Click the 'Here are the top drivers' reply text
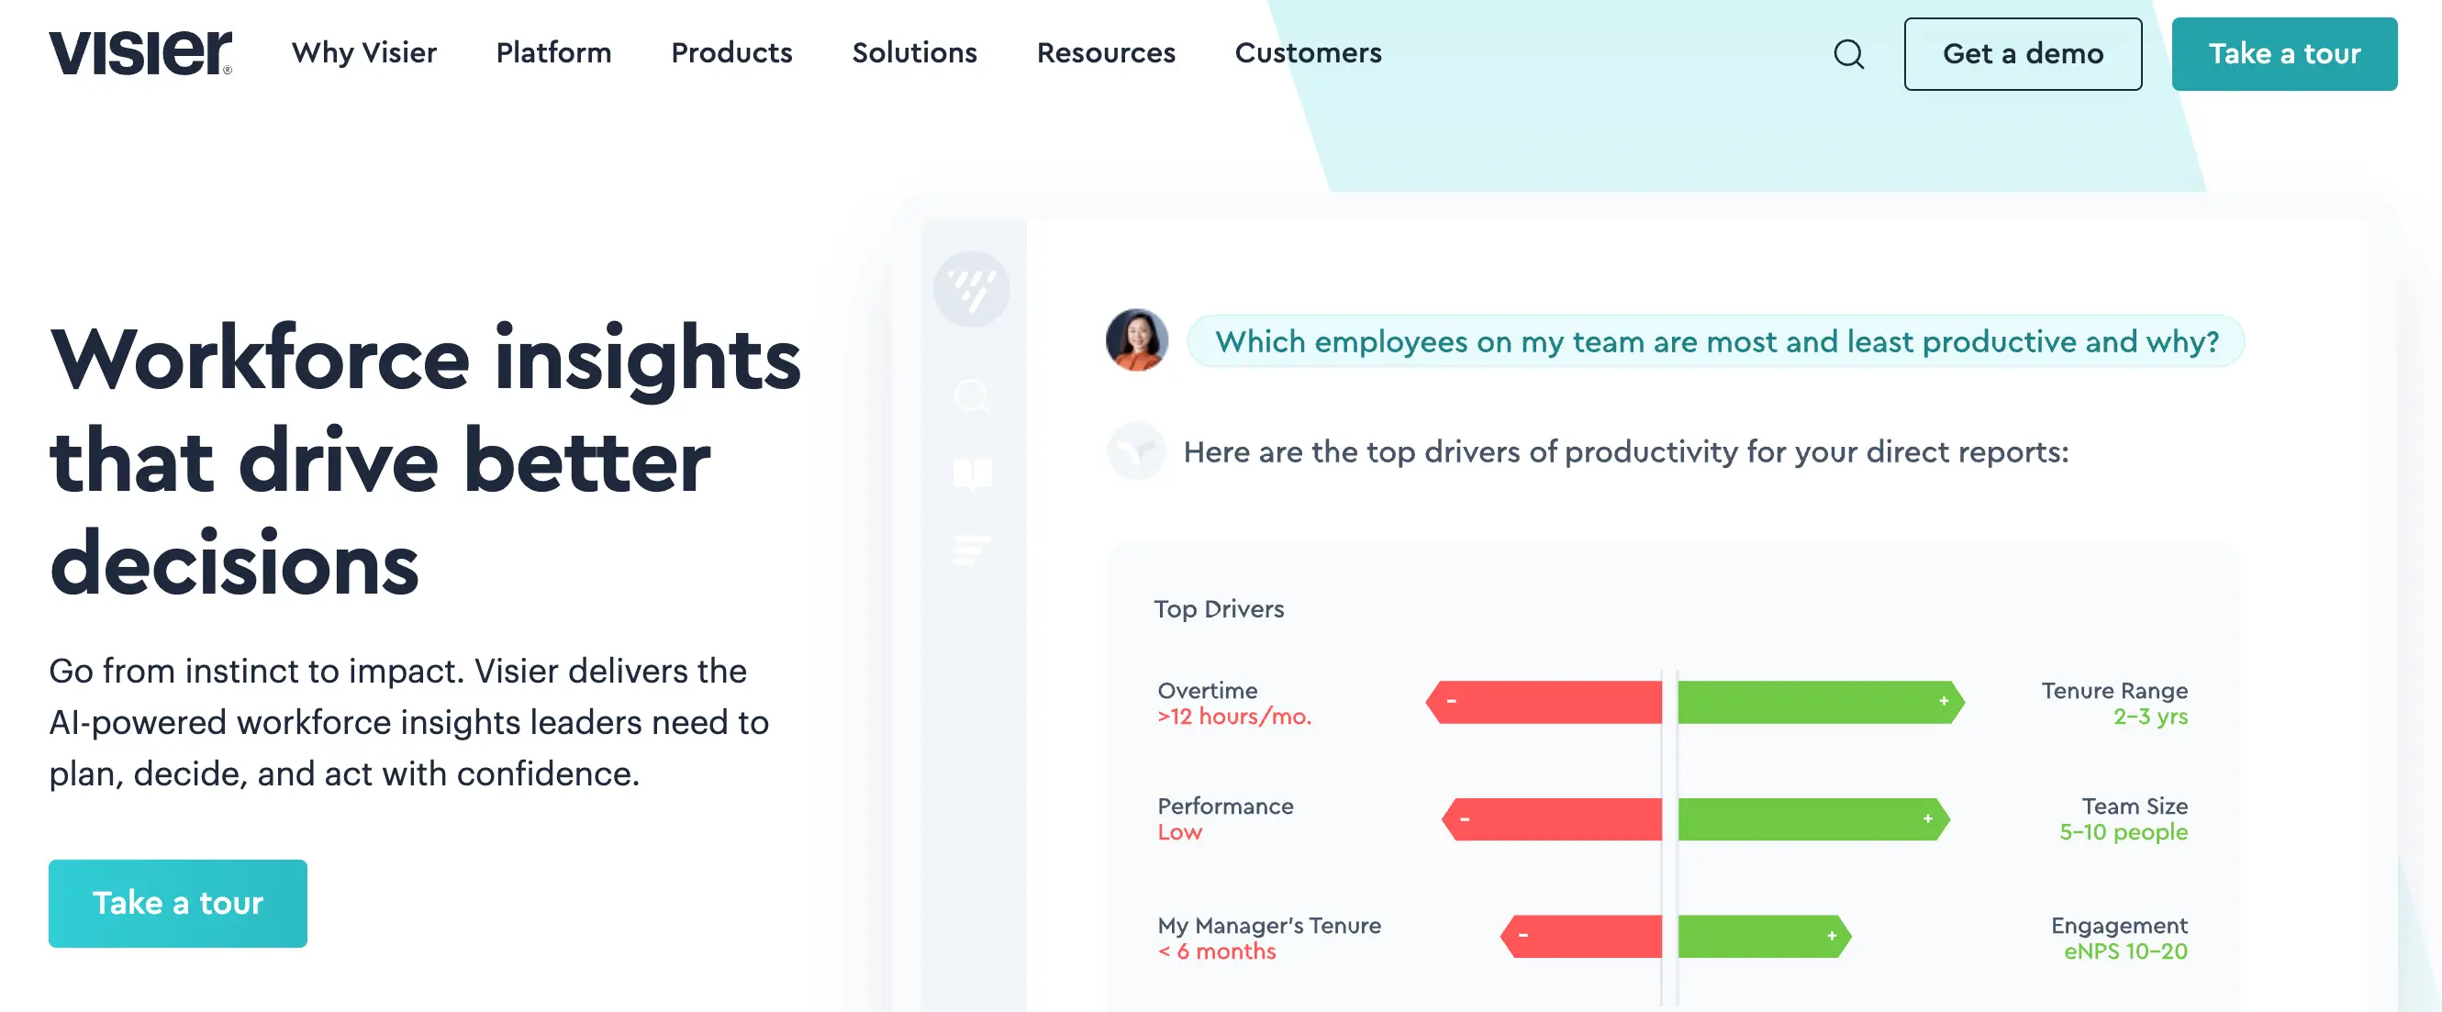Screen dimensions: 2442x1012 pos(1625,452)
